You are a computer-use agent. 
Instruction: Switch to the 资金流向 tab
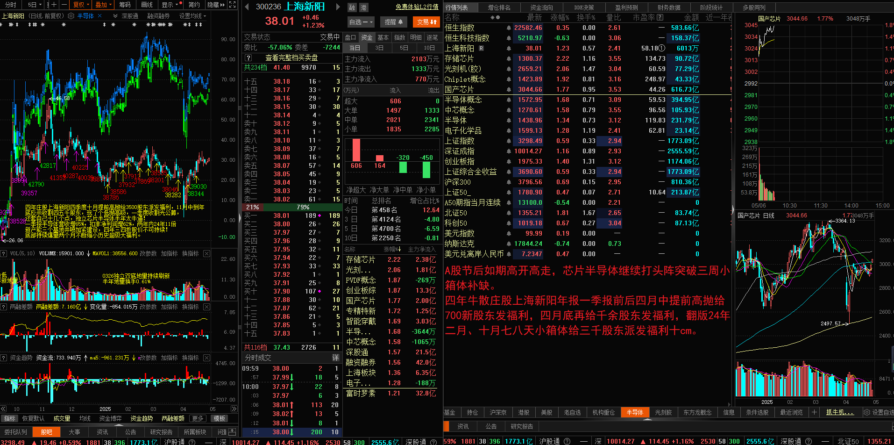click(541, 7)
